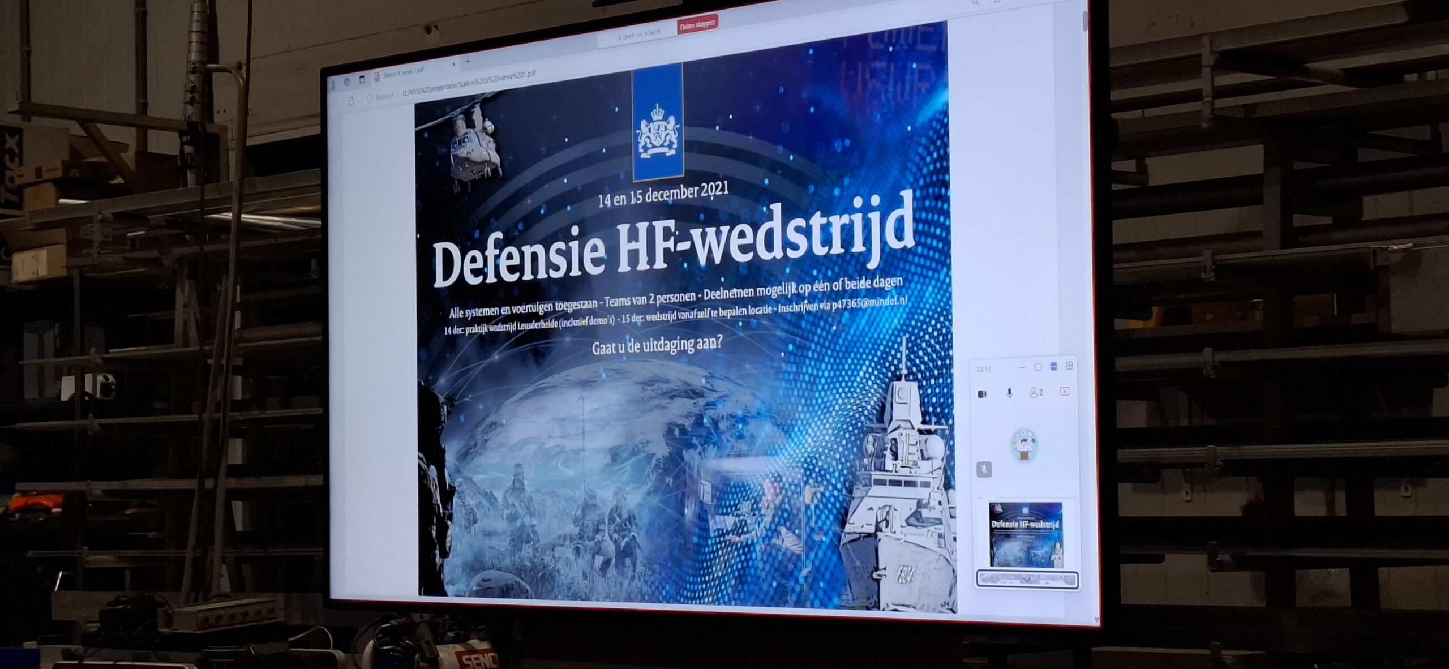Screen dimensions: 1449x669
Task: Toggle the microphone in meeting window
Action: pyautogui.click(x=1009, y=393)
